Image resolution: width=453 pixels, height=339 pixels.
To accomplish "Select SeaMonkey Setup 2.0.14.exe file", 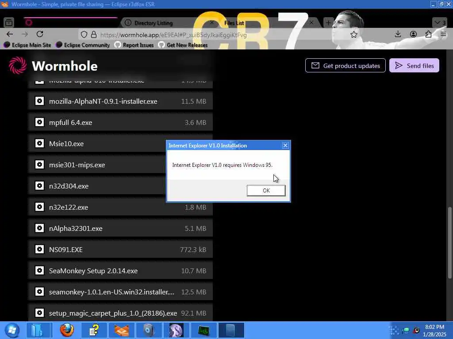I will (120, 271).
